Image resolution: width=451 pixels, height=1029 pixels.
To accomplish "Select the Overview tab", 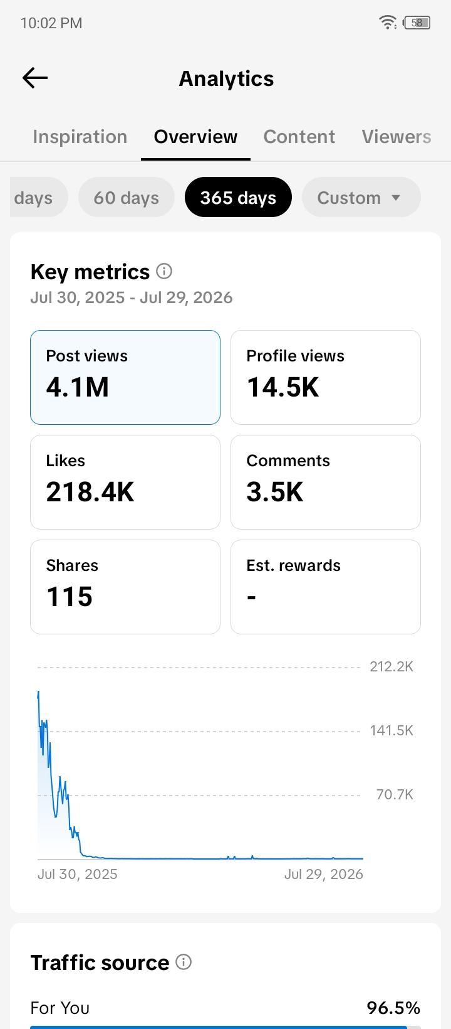I will [195, 137].
